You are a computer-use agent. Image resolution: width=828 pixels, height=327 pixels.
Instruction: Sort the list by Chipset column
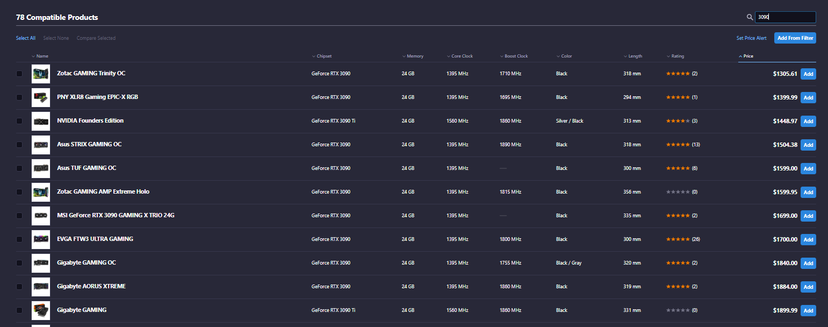point(322,56)
